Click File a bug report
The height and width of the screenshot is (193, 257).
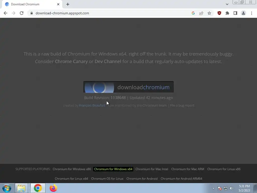click(x=182, y=105)
